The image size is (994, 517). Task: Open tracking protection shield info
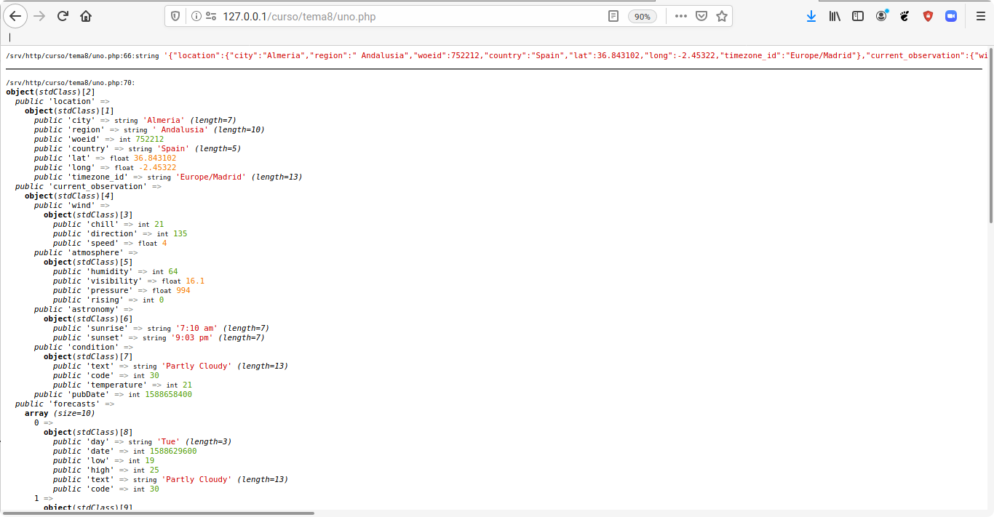(x=175, y=16)
